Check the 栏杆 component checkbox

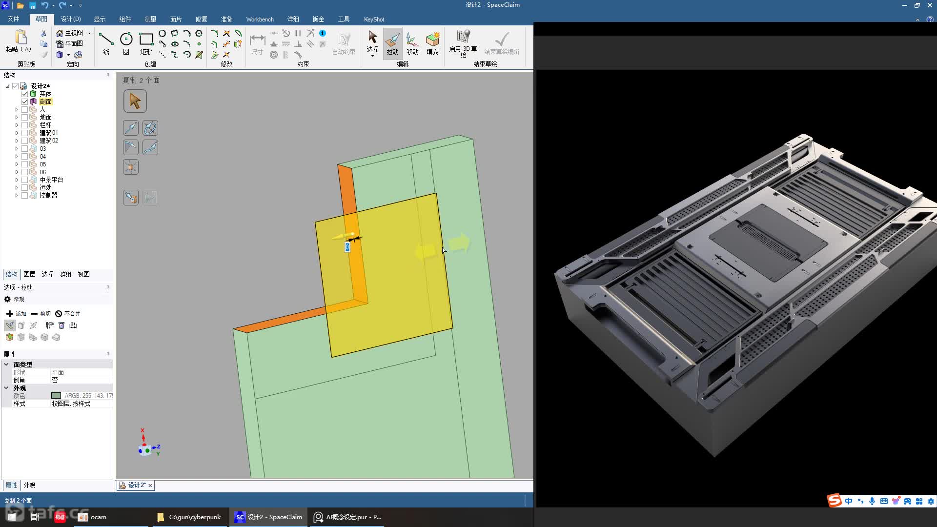pos(24,125)
